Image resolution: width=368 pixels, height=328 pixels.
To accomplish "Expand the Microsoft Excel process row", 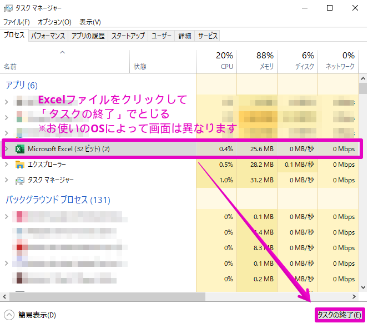I will pyautogui.click(x=7, y=149).
